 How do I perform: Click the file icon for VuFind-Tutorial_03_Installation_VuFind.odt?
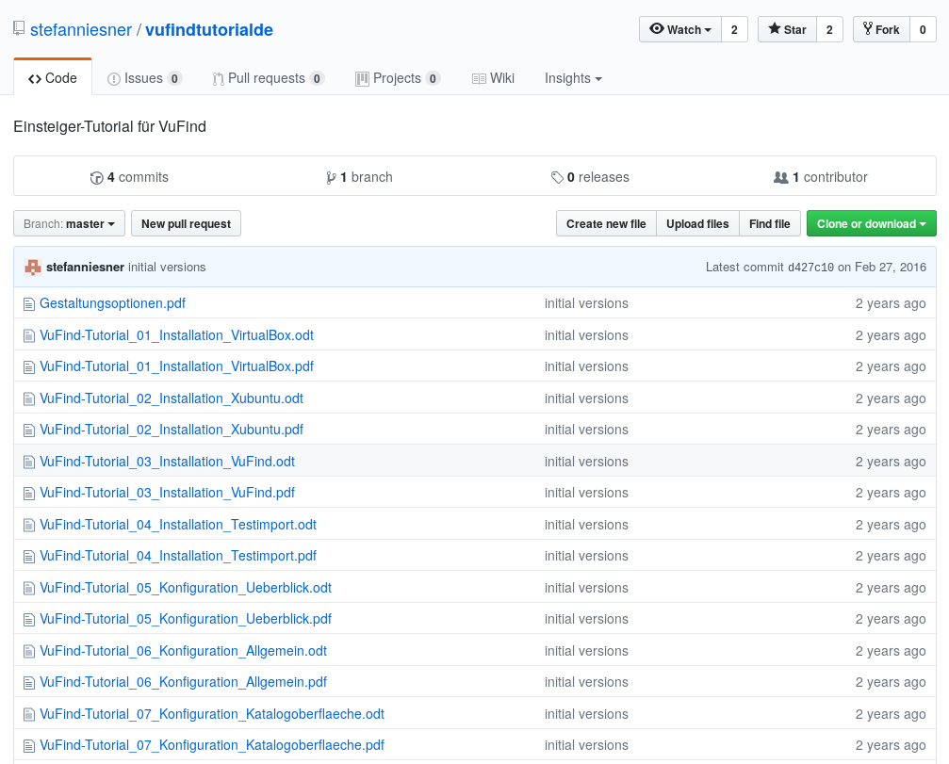click(x=28, y=462)
